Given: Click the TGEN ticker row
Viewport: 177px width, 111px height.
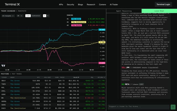Looking at the screenshot, I should pos(53,84).
